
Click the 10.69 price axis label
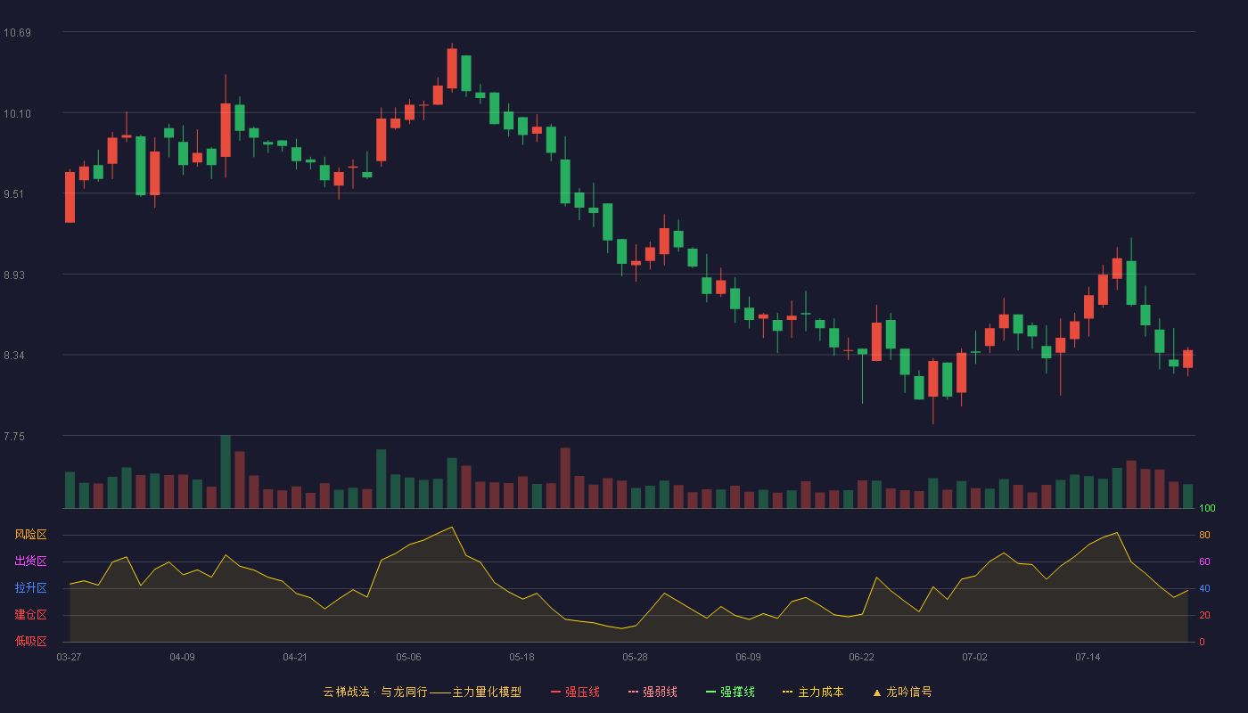17,33
